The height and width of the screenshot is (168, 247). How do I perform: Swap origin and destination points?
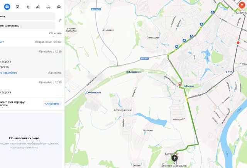click(x=60, y=20)
